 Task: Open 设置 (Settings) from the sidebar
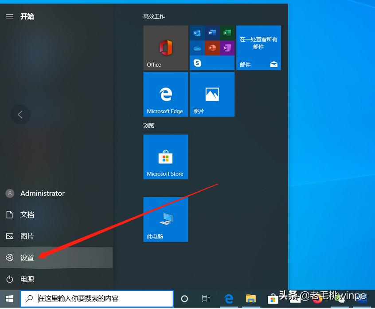27,257
